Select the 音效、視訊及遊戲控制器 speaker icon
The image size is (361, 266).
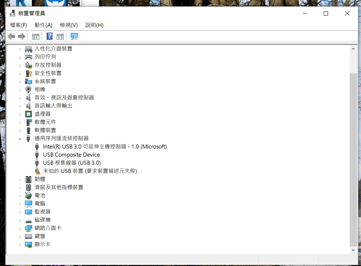[x=28, y=98]
